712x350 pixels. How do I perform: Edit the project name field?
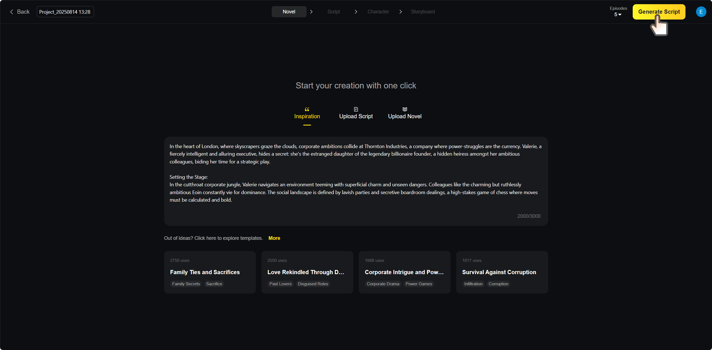point(65,12)
